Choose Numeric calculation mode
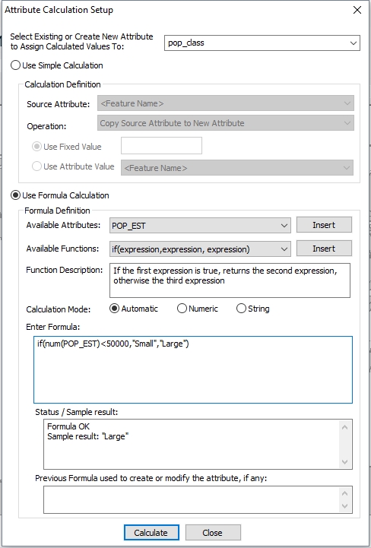The height and width of the screenshot is (548, 371). click(182, 309)
